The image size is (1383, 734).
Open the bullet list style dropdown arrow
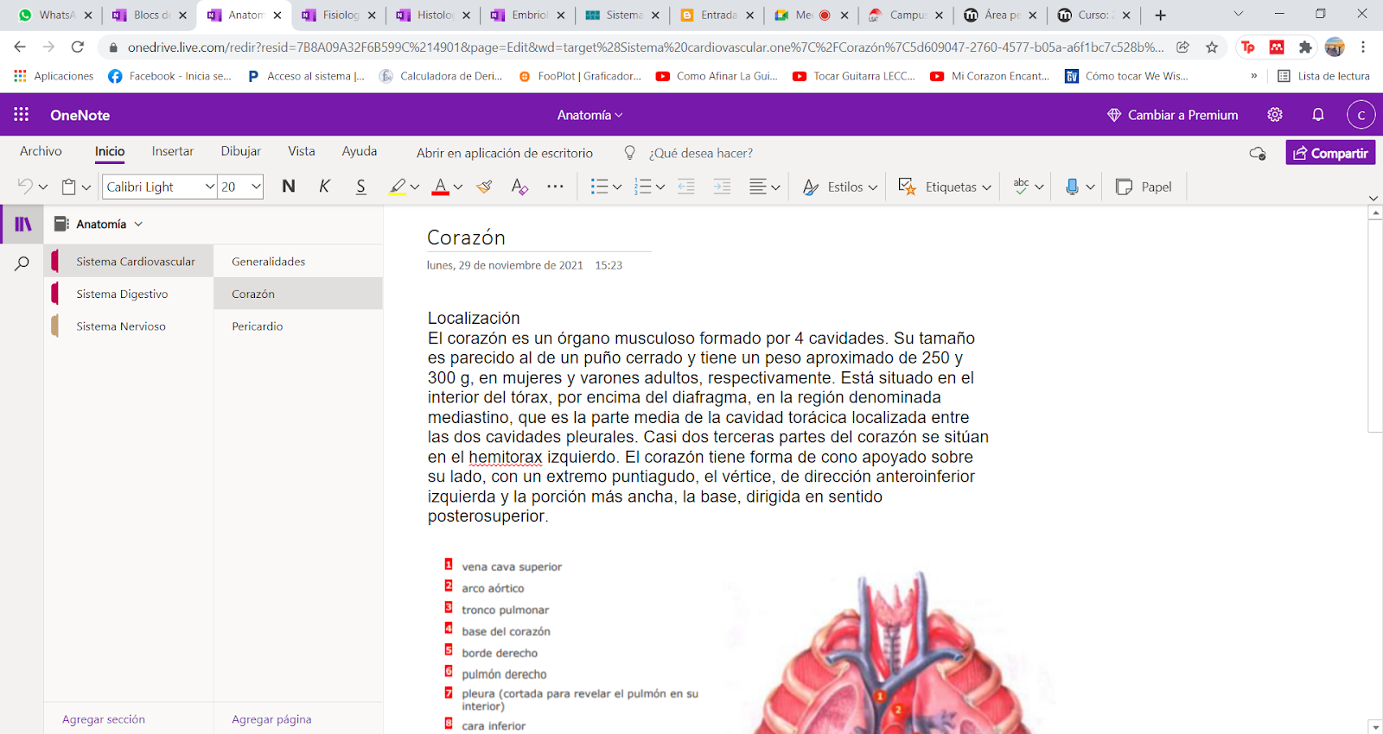click(x=617, y=187)
